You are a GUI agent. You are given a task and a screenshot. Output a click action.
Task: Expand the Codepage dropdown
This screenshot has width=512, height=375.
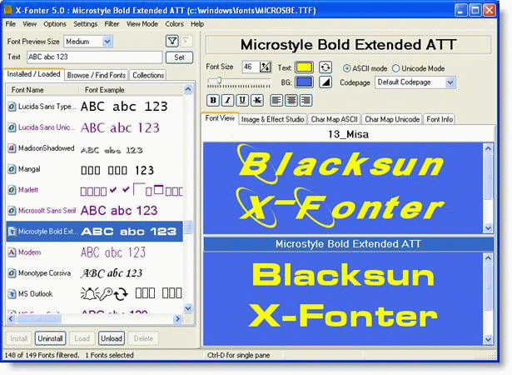[415, 82]
